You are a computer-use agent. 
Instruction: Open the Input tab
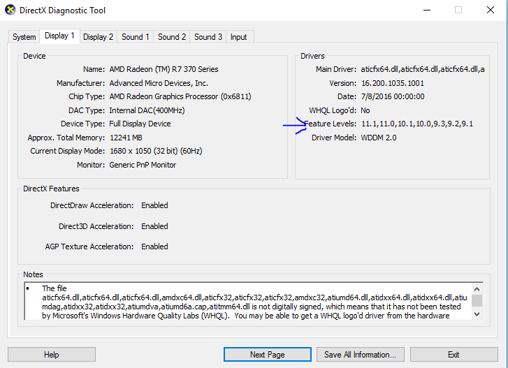click(239, 37)
